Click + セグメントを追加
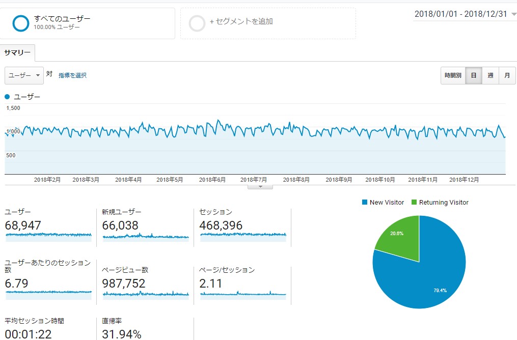517x340 pixels. [x=241, y=21]
